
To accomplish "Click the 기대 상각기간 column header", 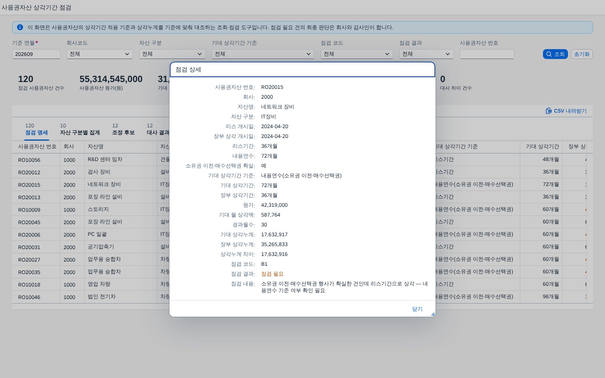I will point(542,147).
